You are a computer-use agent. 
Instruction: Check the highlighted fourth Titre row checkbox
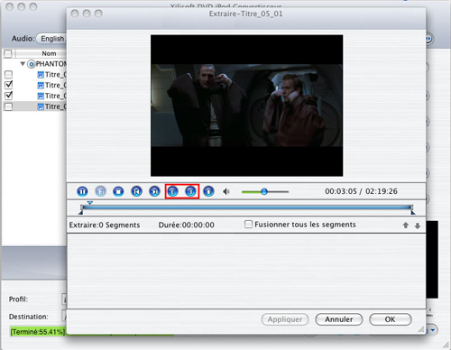(9, 106)
